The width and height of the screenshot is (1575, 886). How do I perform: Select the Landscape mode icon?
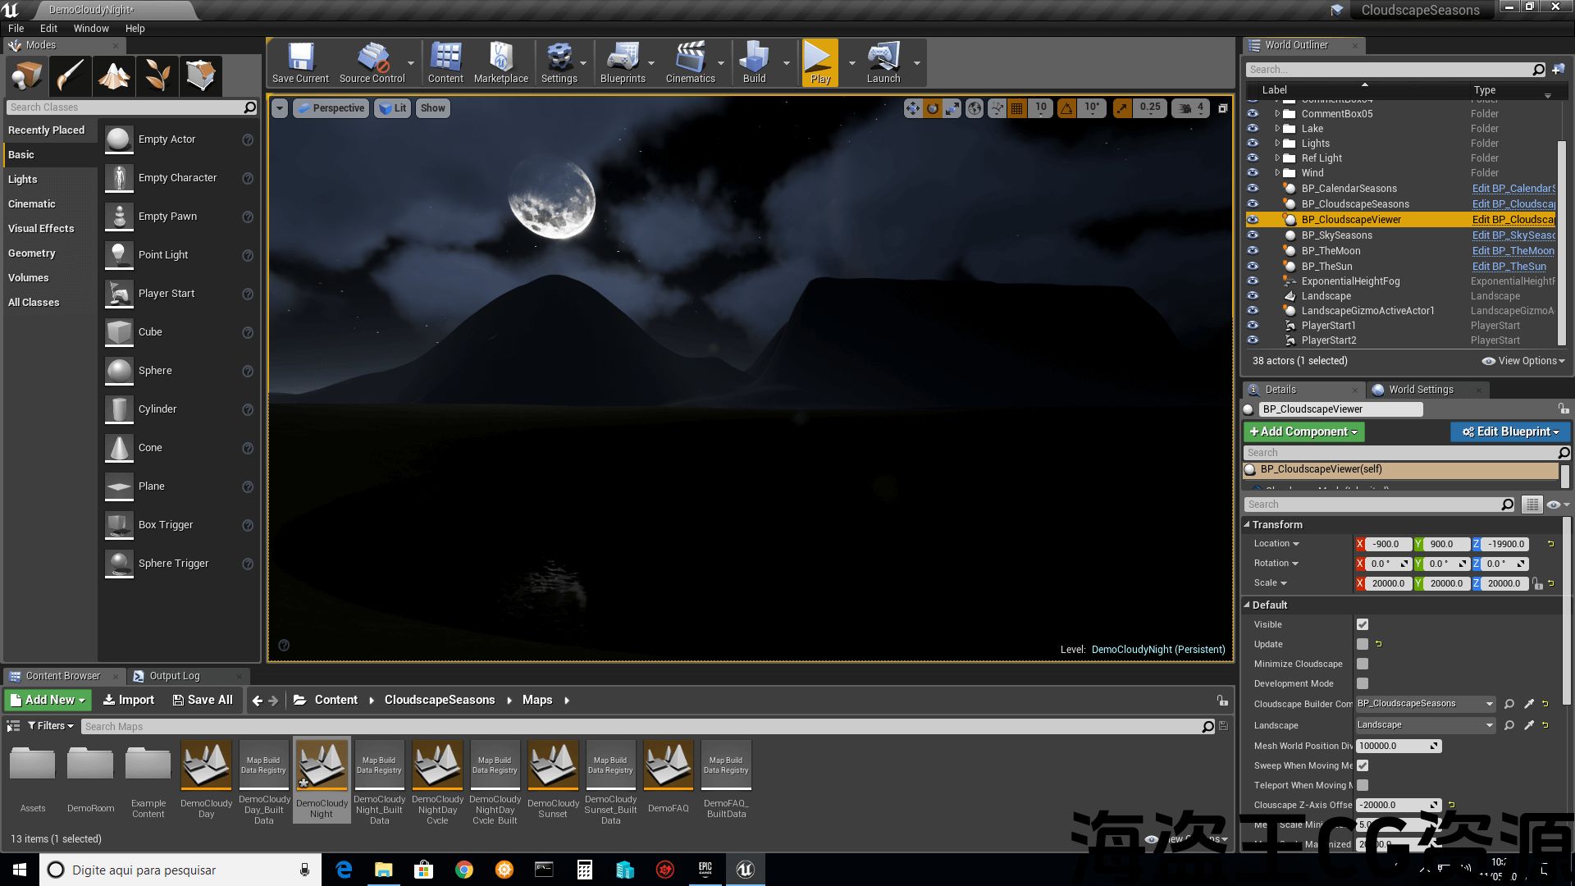(x=114, y=75)
